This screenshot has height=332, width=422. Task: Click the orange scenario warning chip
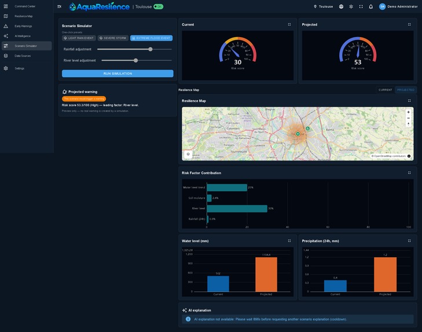(84, 99)
